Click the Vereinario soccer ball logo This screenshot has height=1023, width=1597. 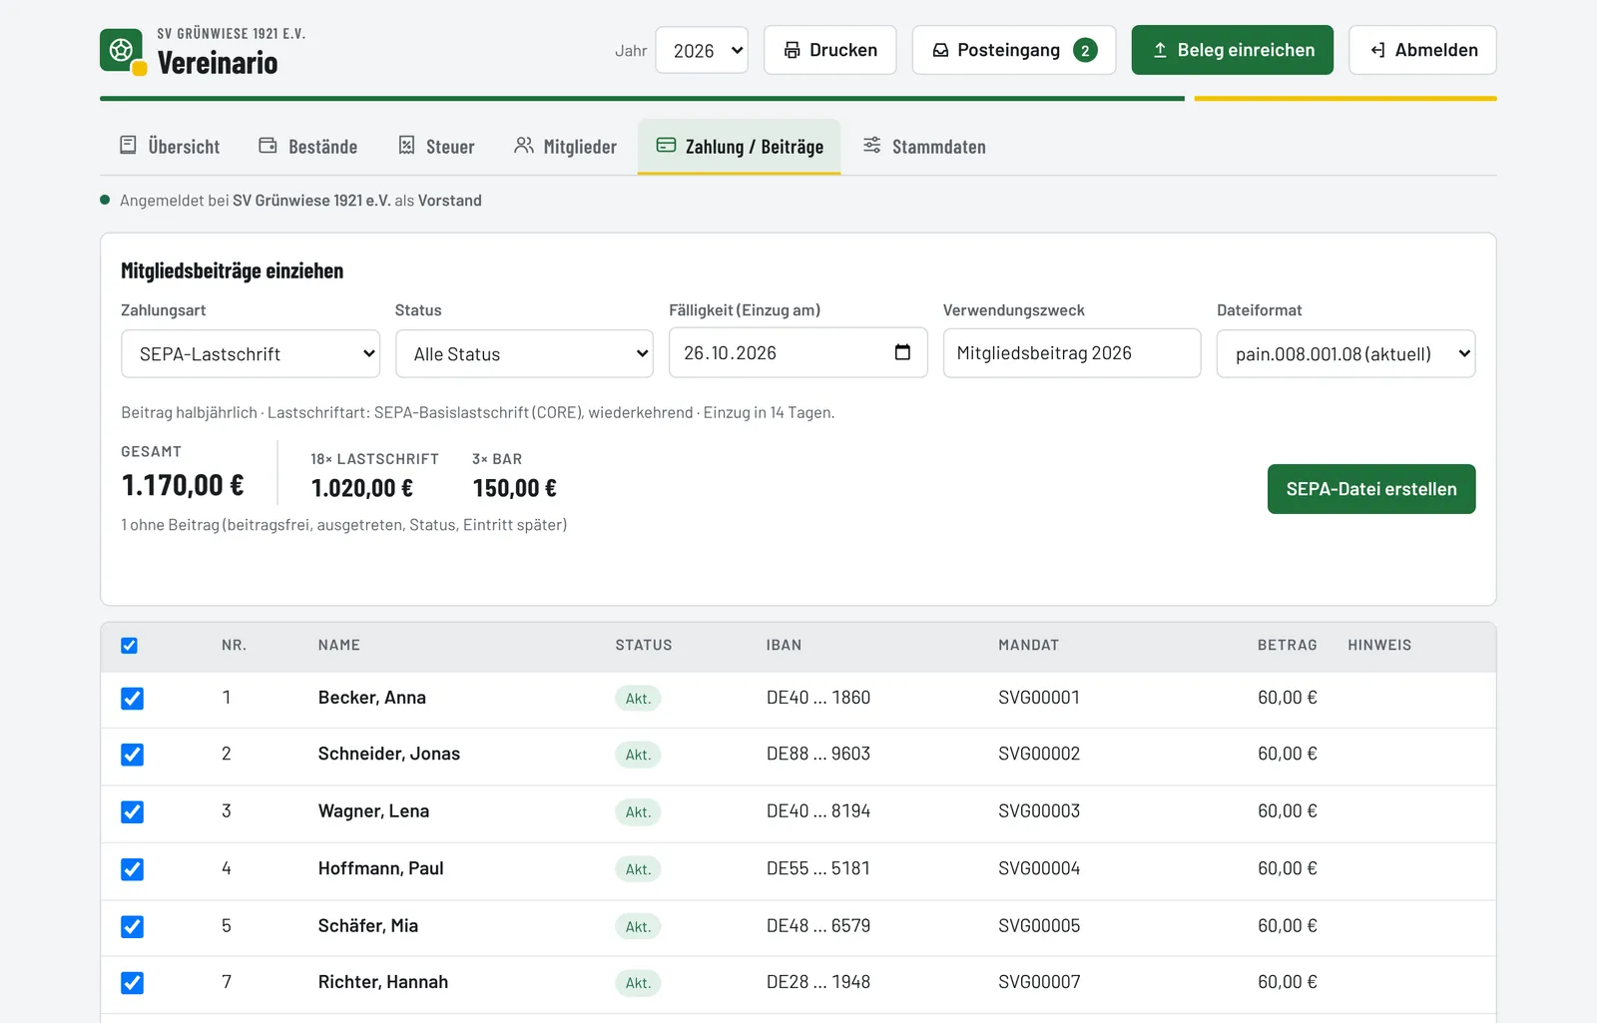[x=122, y=50]
